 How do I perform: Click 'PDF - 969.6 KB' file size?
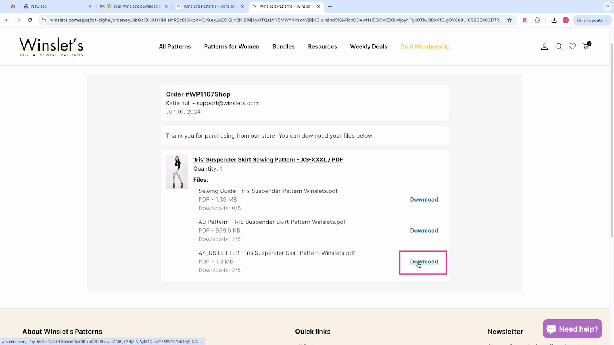[x=219, y=231]
